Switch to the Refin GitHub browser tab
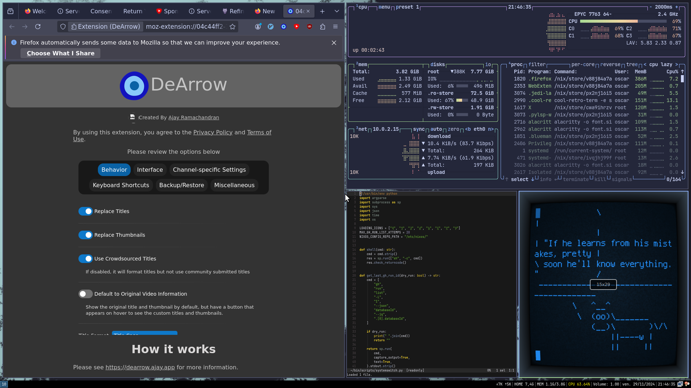The height and width of the screenshot is (388, 691). tap(233, 11)
